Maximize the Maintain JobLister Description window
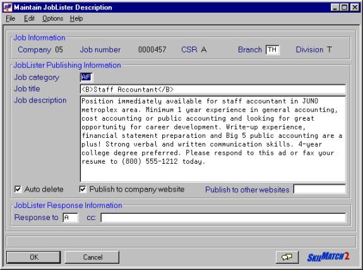 [x=345, y=8]
